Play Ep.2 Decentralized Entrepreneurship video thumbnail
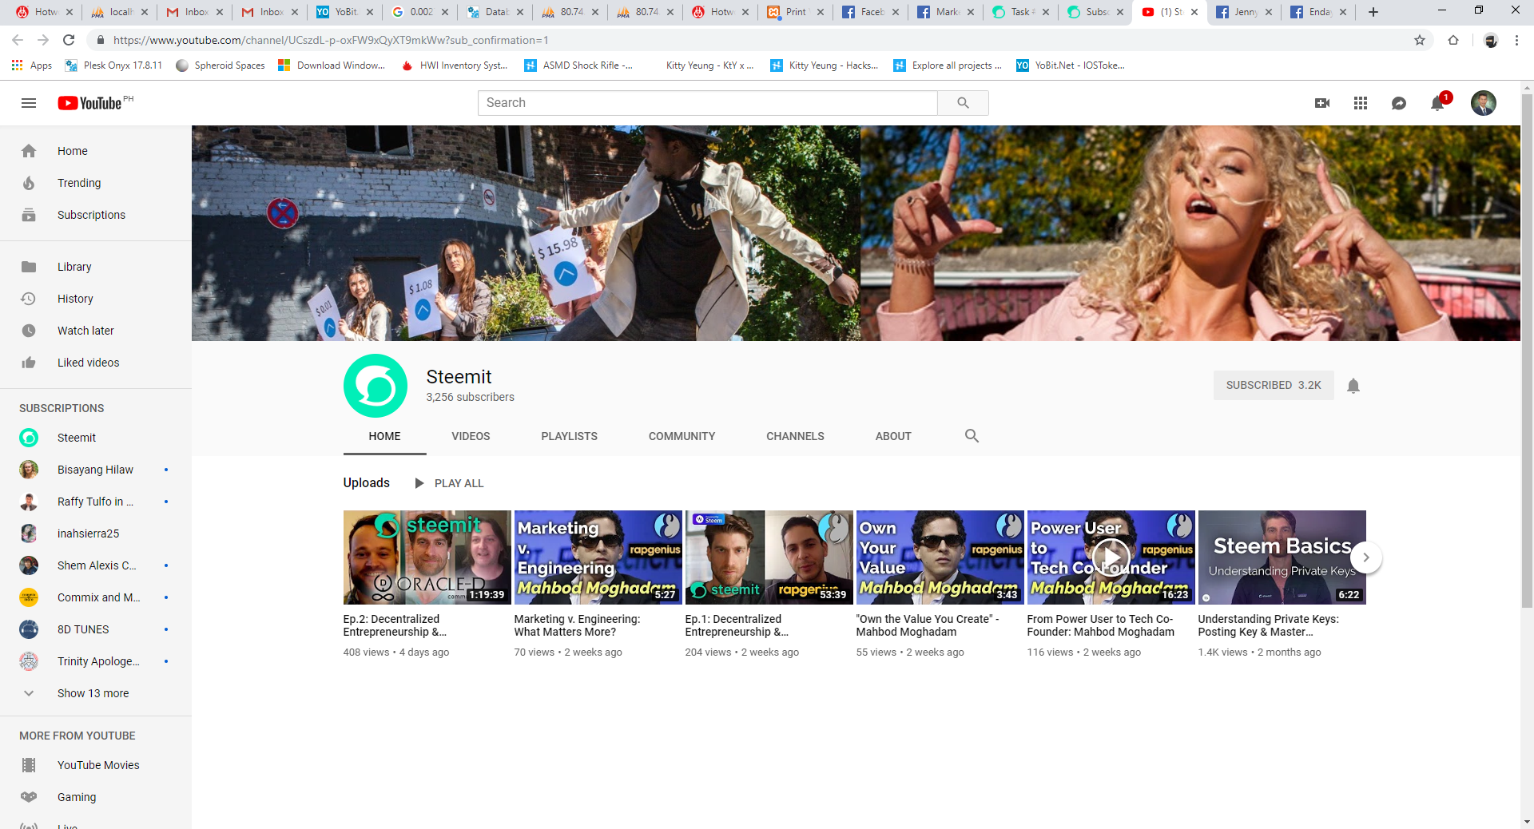The height and width of the screenshot is (829, 1534). [x=427, y=557]
